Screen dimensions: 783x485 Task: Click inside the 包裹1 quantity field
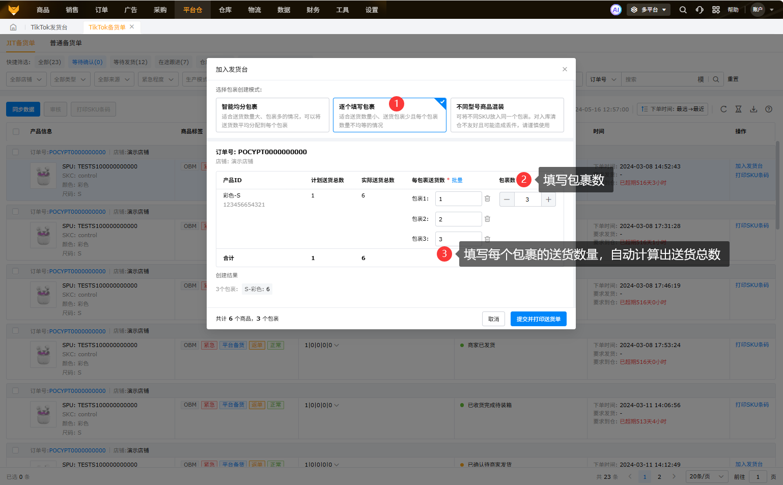click(x=458, y=199)
